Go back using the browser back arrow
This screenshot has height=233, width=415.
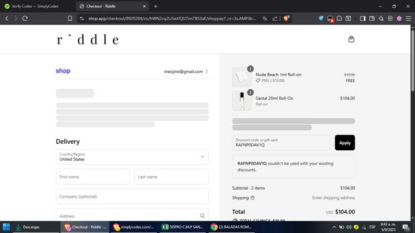pyautogui.click(x=7, y=19)
